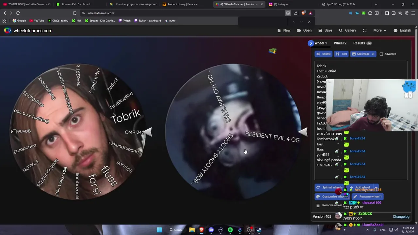Screen dimensions: 418x235
Task: Go back using browser back arrow
Action: tap(5, 13)
